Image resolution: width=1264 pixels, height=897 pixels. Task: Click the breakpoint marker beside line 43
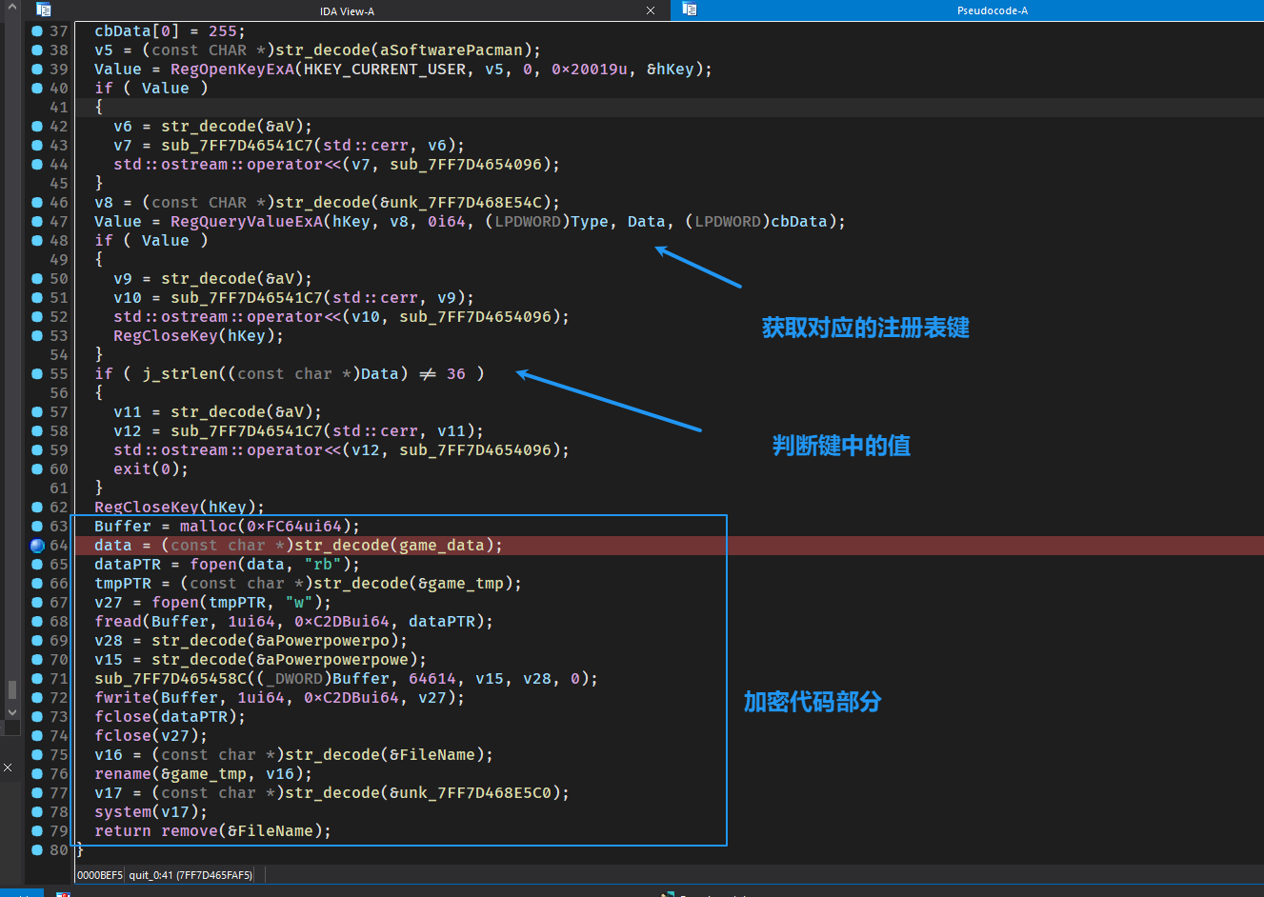tap(37, 146)
